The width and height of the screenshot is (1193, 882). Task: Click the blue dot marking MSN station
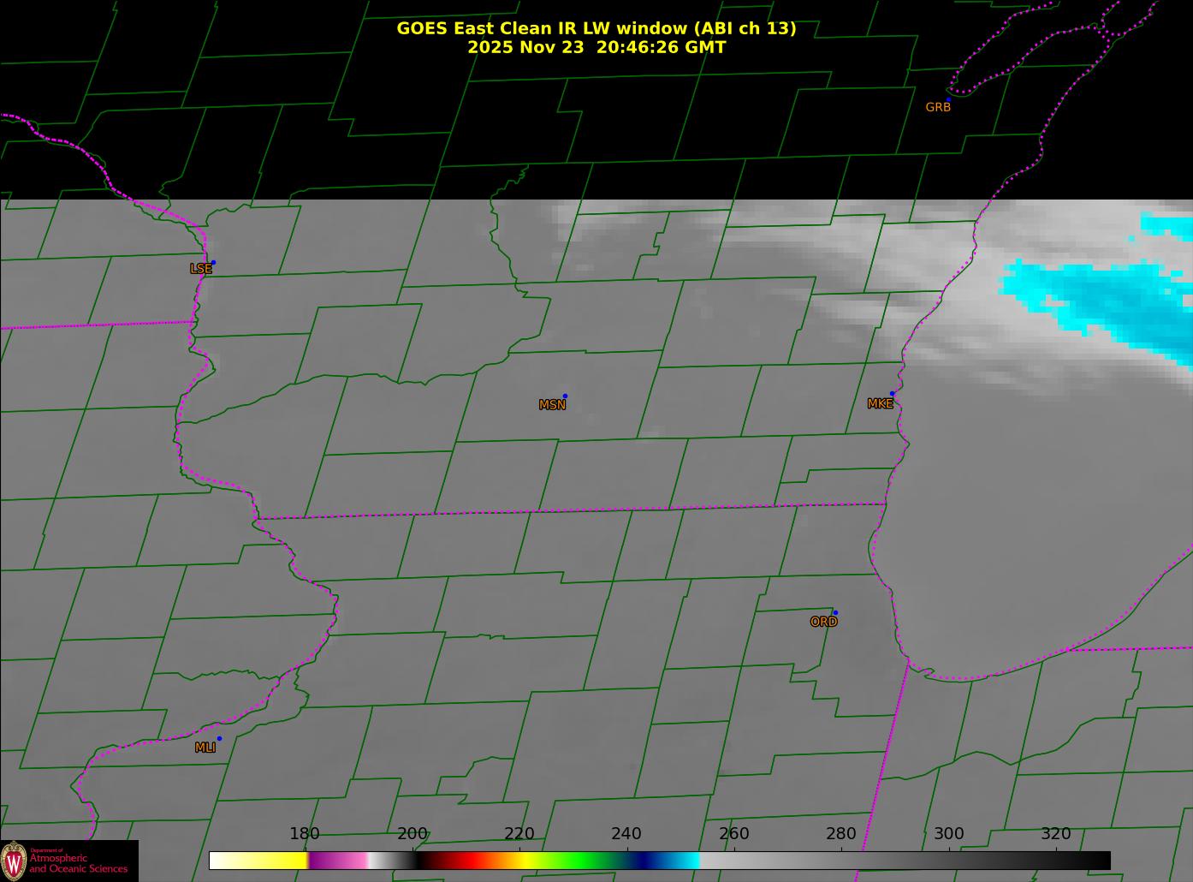point(565,396)
